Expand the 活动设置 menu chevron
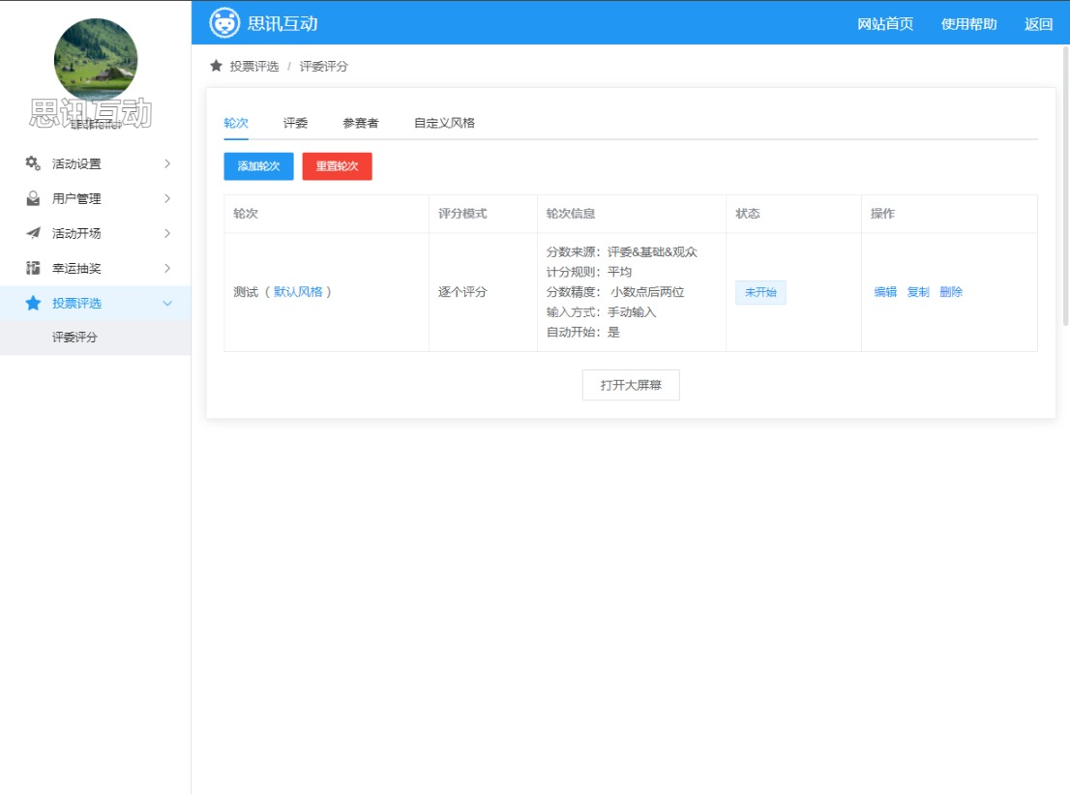Screen dimensions: 1070x794 tap(167, 163)
